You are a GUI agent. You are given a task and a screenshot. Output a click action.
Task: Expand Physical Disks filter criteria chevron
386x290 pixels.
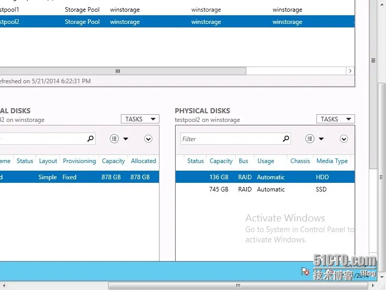(344, 139)
